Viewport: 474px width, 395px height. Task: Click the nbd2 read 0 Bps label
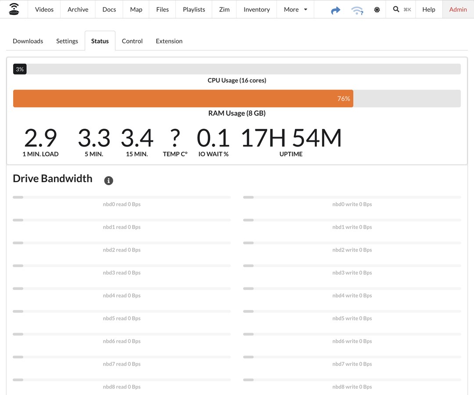coord(122,250)
